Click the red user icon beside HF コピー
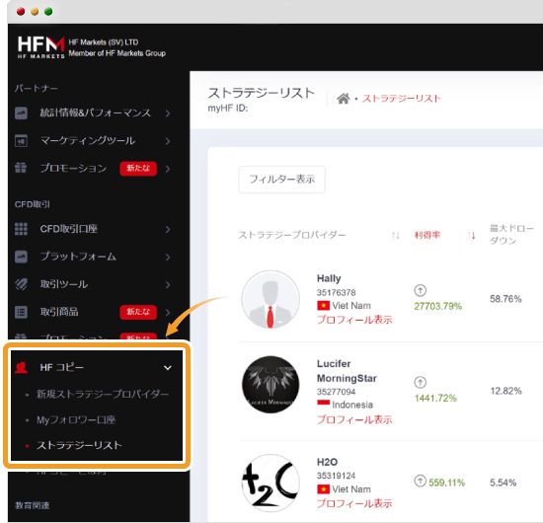 22,368
